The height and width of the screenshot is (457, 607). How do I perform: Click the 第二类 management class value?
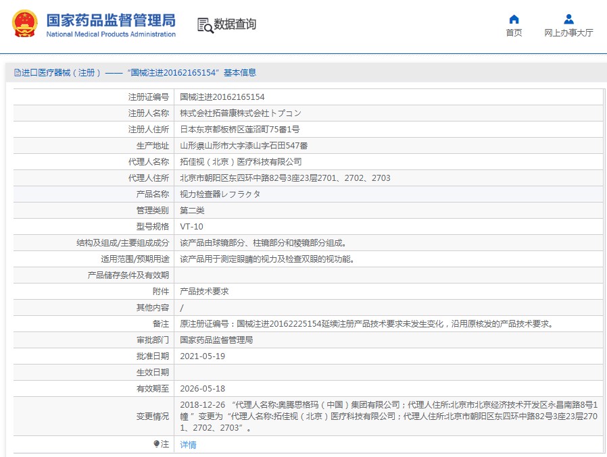(x=192, y=211)
